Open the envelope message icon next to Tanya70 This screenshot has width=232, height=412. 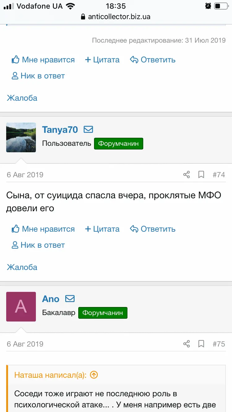88,129
